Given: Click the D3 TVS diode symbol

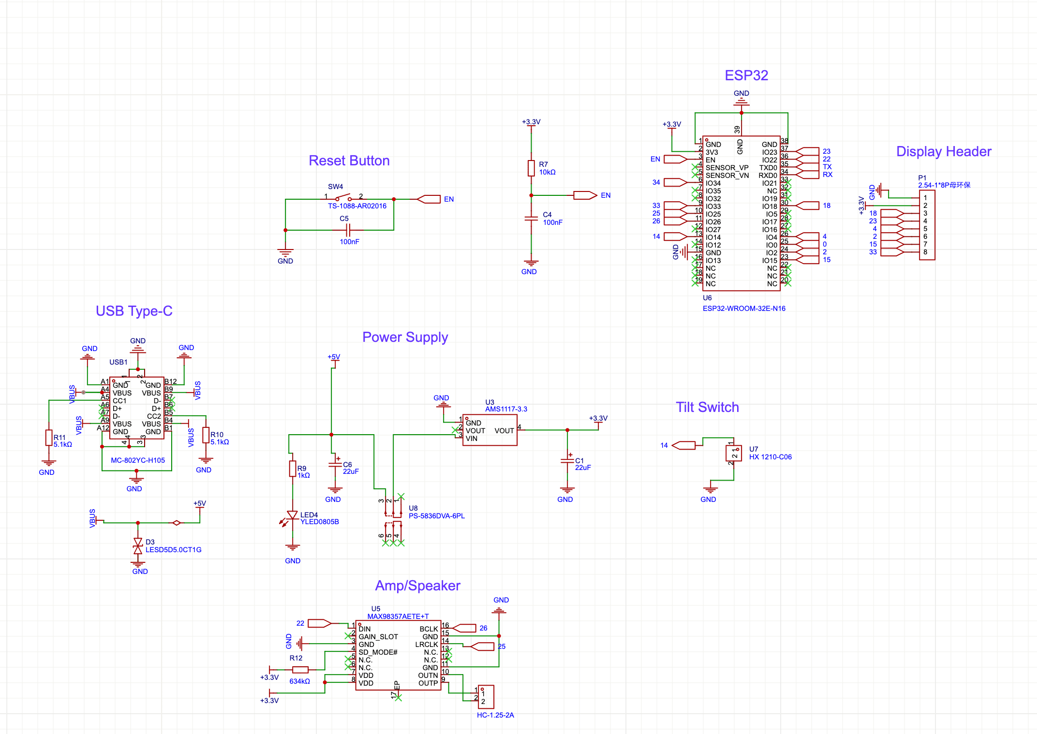Looking at the screenshot, I should pos(138,546).
